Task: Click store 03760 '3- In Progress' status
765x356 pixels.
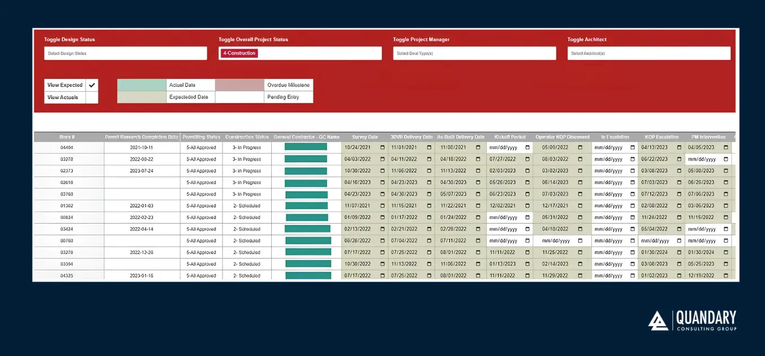Action: [x=247, y=194]
